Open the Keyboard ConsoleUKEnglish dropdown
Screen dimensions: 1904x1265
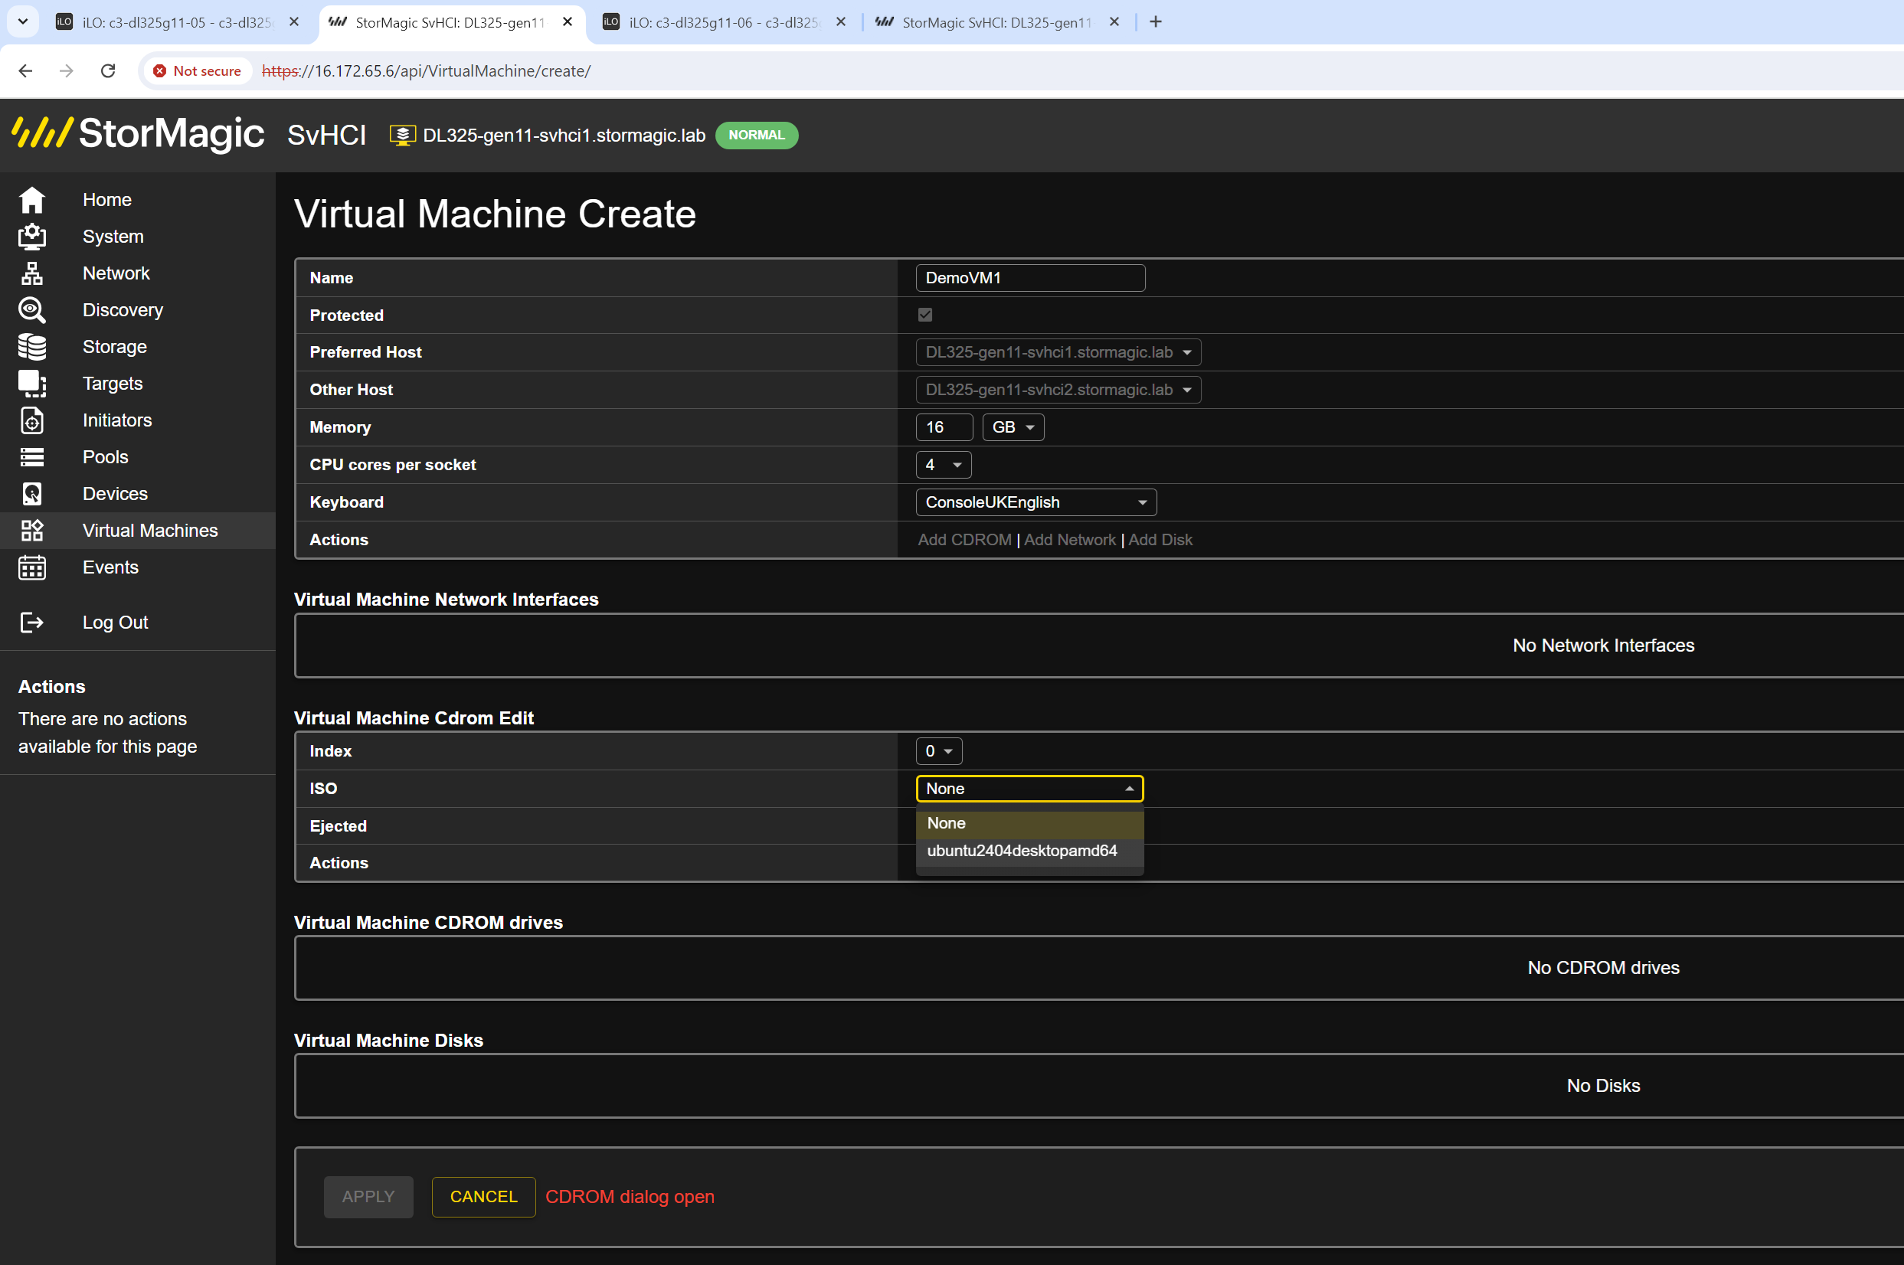[1036, 502]
